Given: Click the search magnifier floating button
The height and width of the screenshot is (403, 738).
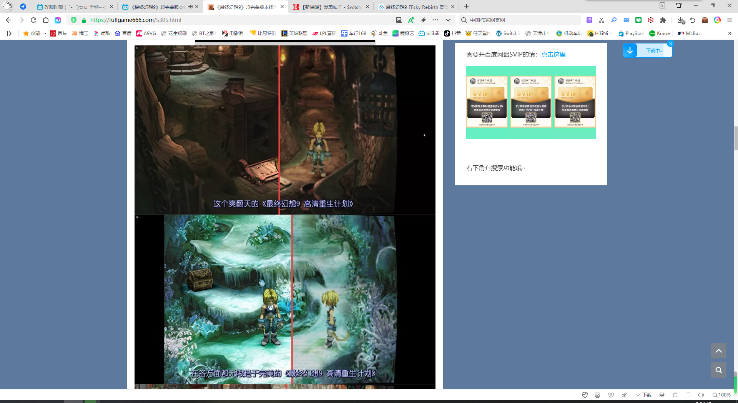Looking at the screenshot, I should pyautogui.click(x=718, y=370).
